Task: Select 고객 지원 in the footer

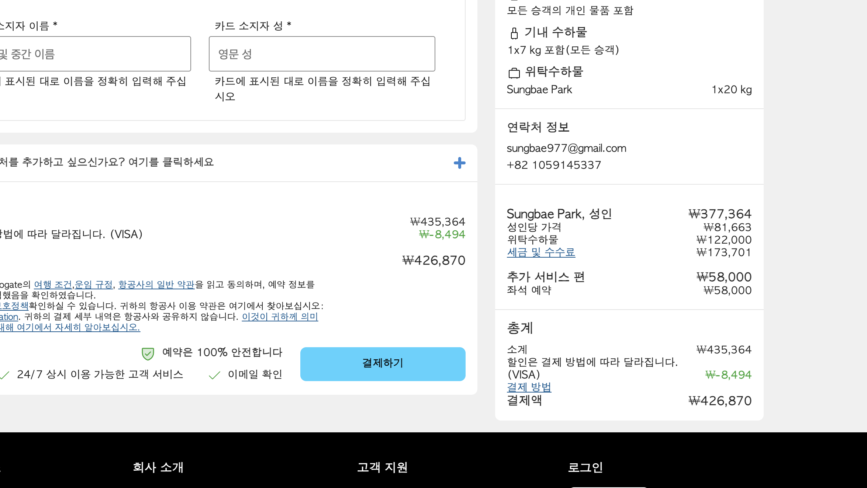Action: (382, 467)
